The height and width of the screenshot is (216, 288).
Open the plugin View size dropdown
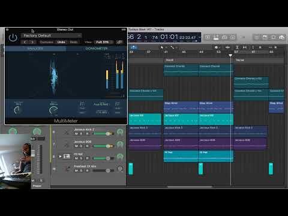[104, 42]
